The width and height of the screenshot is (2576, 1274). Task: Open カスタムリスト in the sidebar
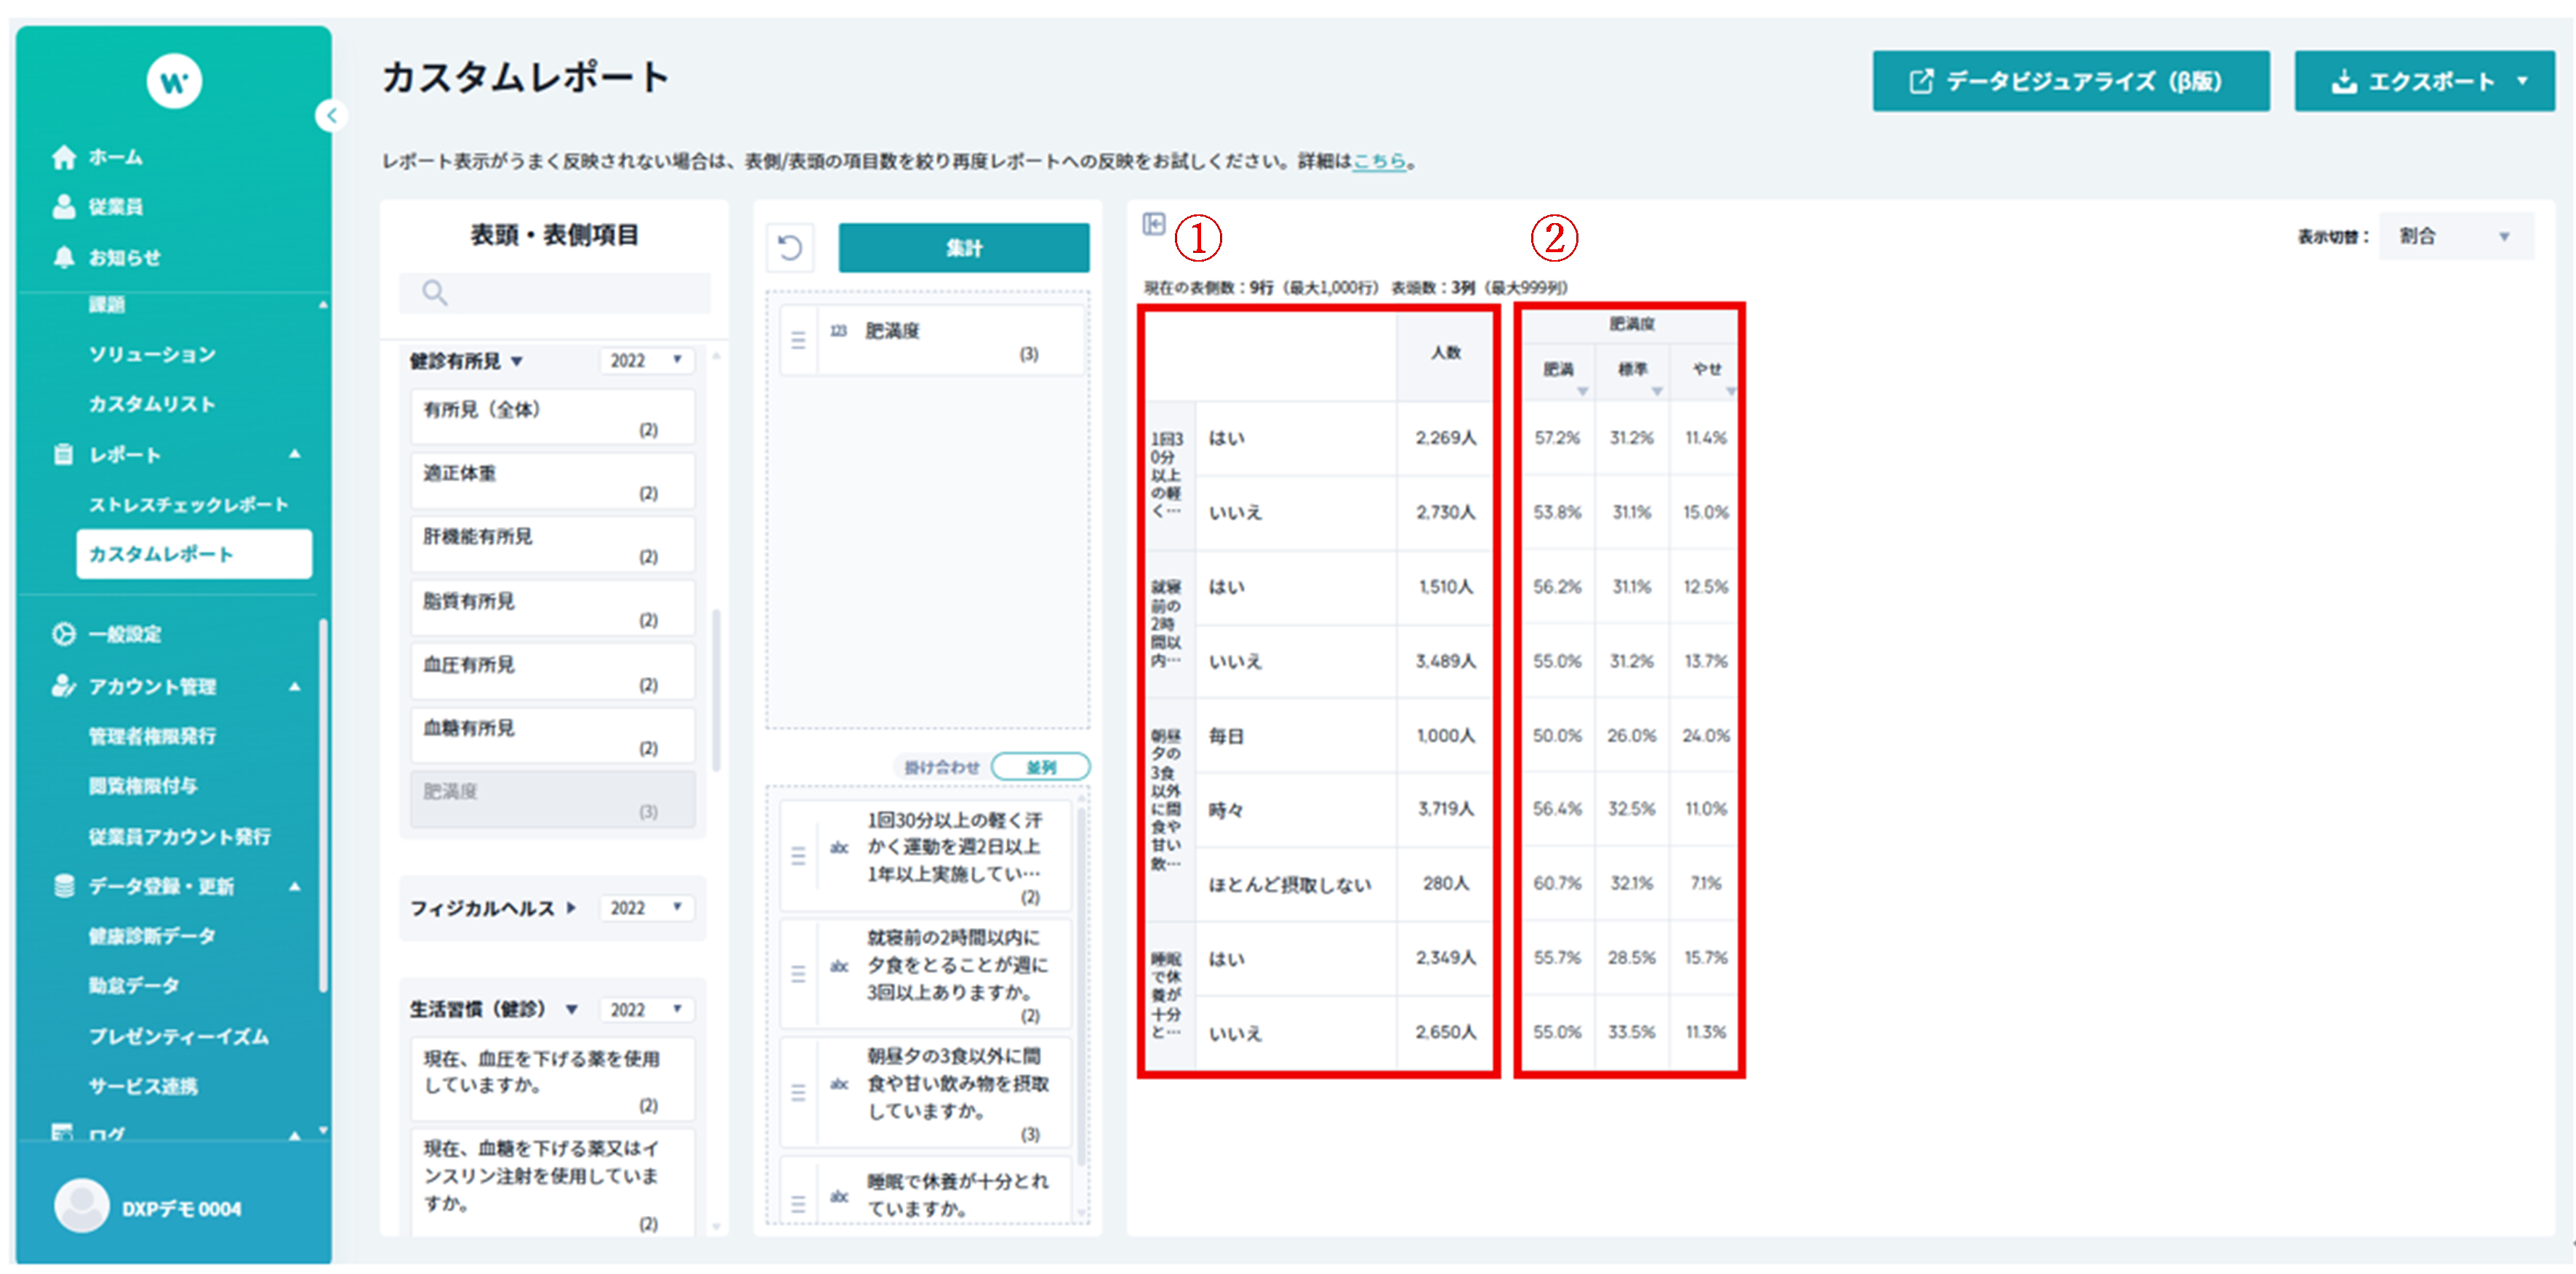click(152, 405)
